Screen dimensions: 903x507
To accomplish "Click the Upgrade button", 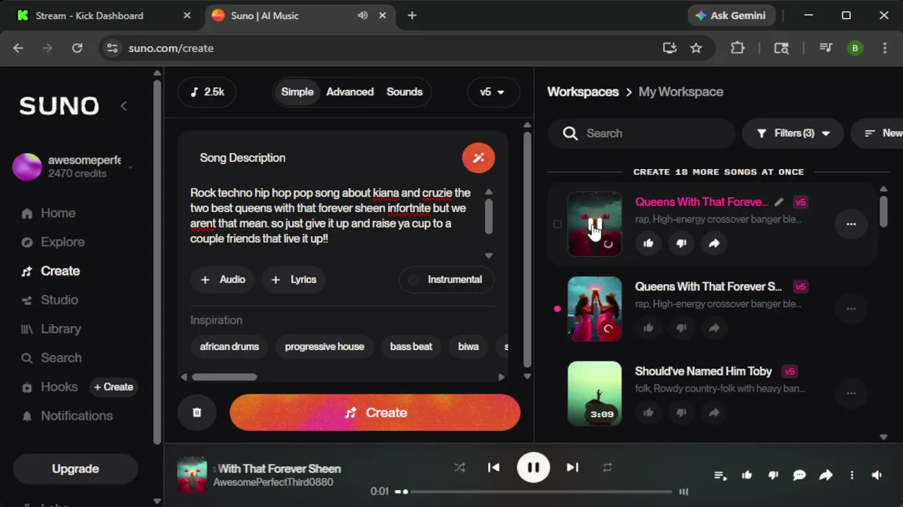I will (75, 468).
